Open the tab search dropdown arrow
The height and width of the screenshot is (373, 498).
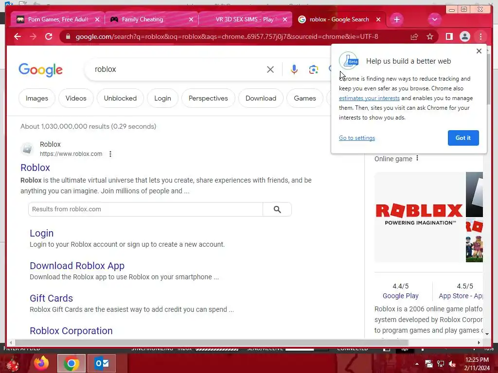coord(434,19)
